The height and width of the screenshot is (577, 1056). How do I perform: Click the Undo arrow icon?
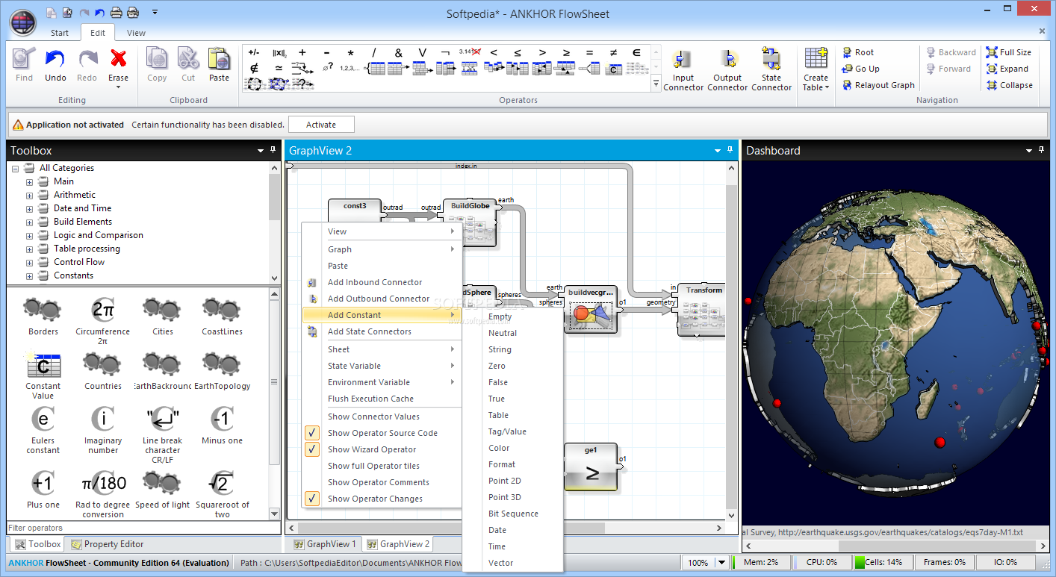[55, 60]
